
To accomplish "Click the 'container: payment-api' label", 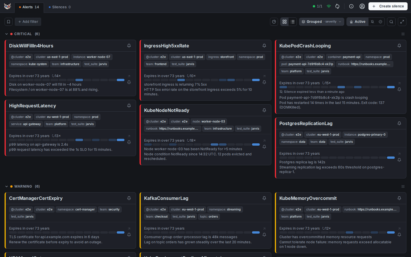I will [x=344, y=57].
